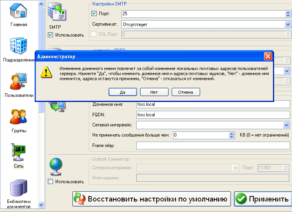Go to the Группы section icon
The width and height of the screenshot is (292, 212).
(x=19, y=118)
